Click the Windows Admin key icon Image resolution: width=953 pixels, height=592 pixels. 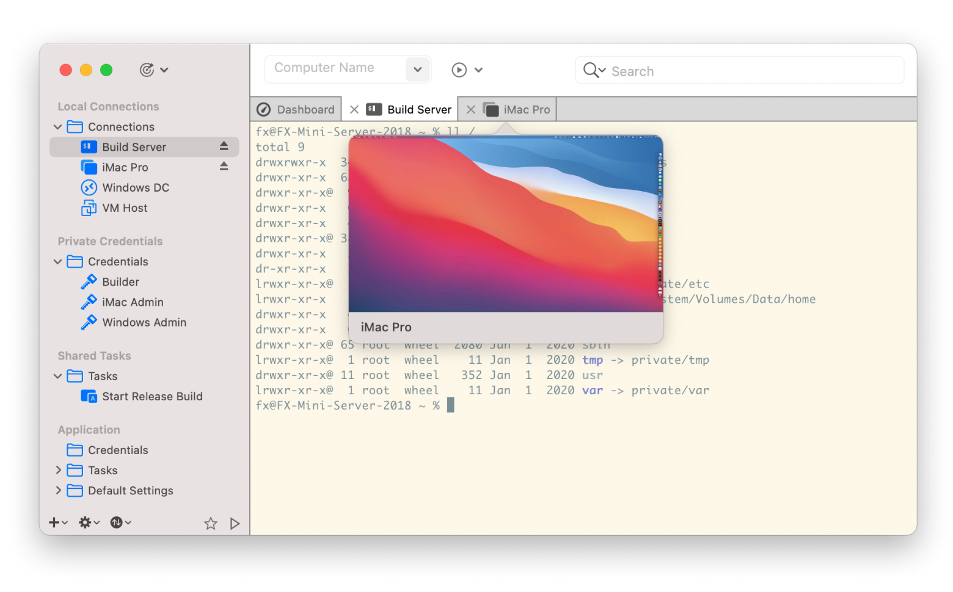(89, 322)
